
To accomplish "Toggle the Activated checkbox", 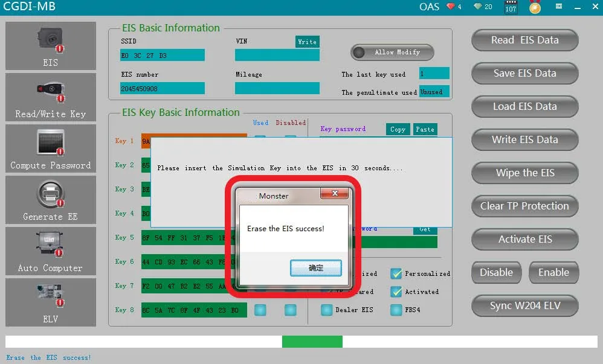I will (x=396, y=292).
